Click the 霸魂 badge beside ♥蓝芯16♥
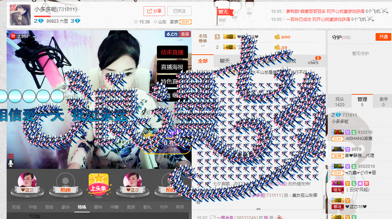 [338, 207]
